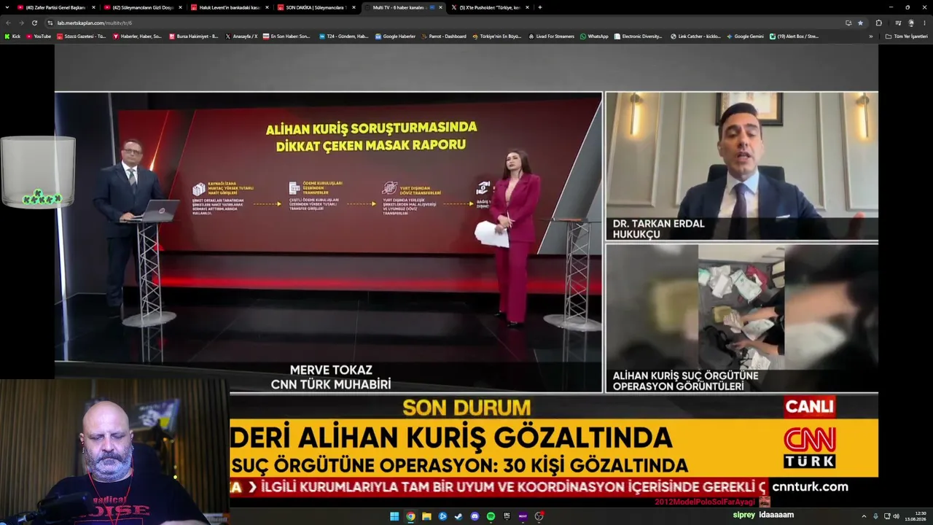
Task: Open the Electronic Diversity bookmark
Action: coord(638,36)
